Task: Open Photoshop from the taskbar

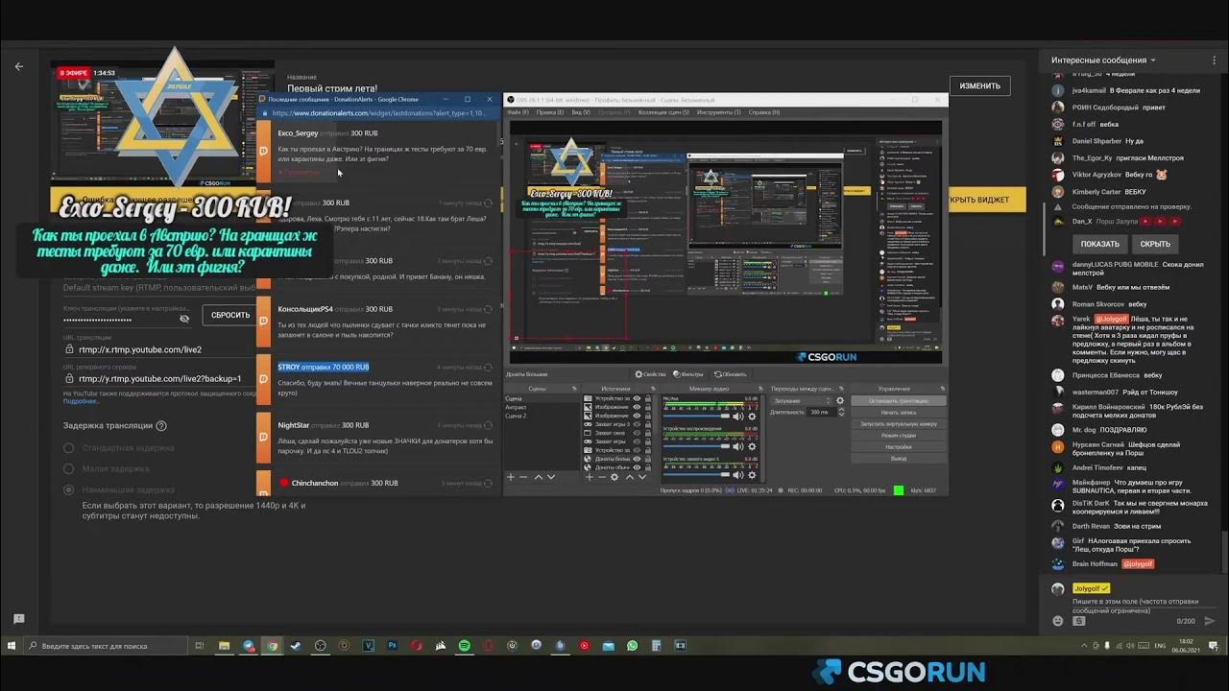Action: pos(391,645)
